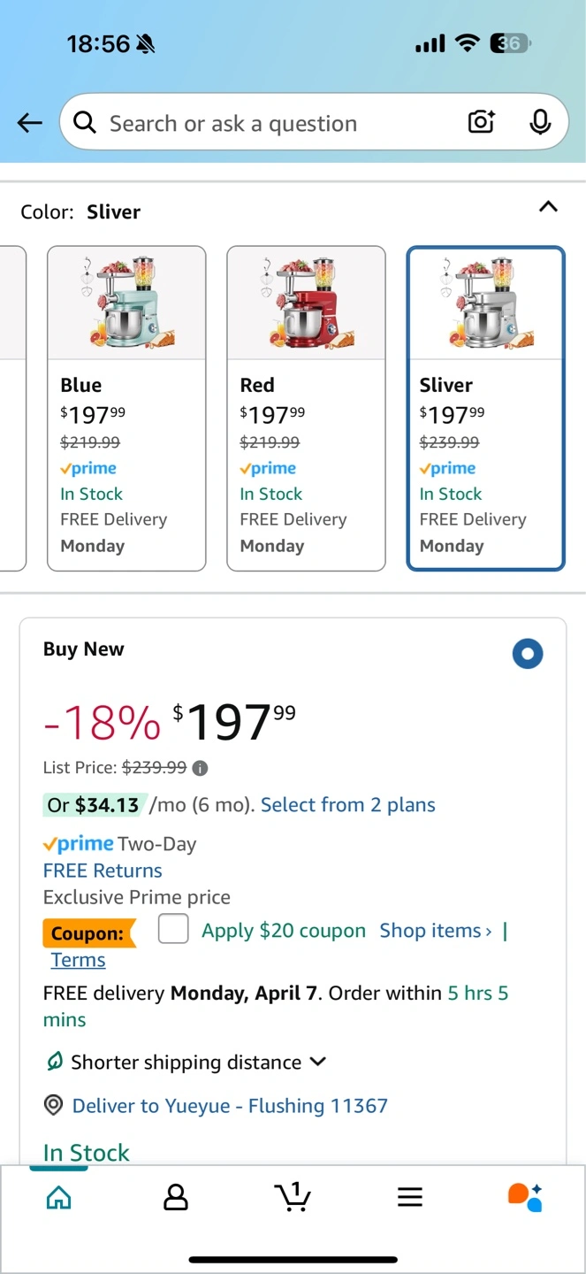Open the shopping cart icon

(293, 1196)
